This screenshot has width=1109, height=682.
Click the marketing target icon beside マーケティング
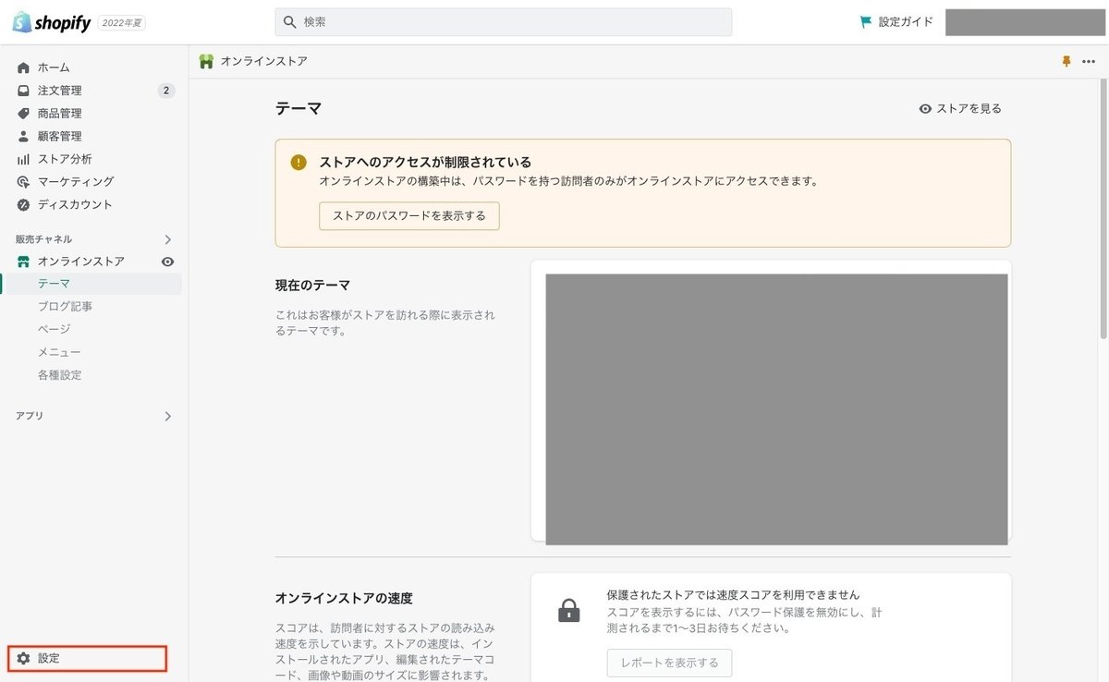pyautogui.click(x=23, y=182)
